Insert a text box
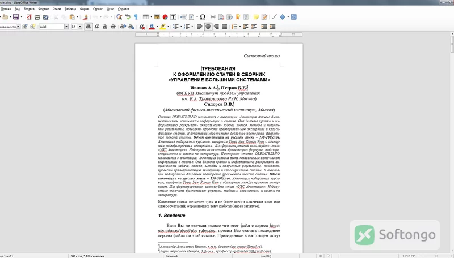 174,17
